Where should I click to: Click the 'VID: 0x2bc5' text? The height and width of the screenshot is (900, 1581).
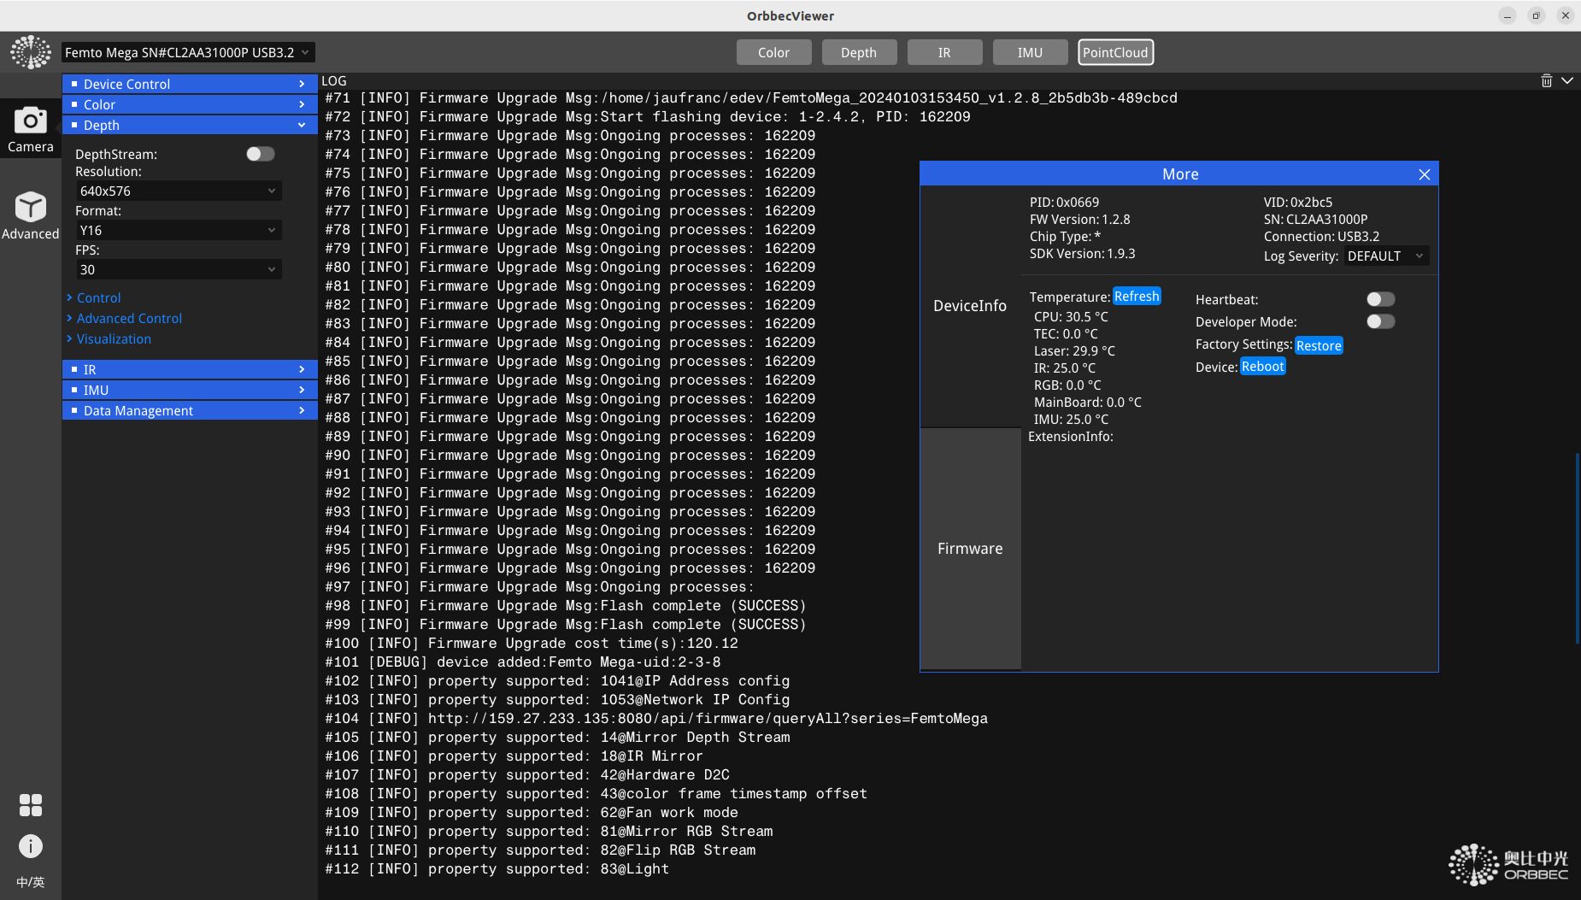click(1298, 203)
